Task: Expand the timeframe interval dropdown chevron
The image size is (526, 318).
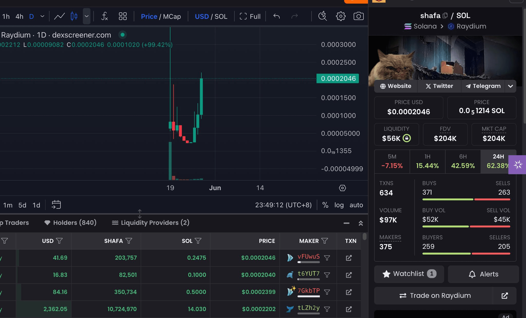Action: click(x=42, y=16)
